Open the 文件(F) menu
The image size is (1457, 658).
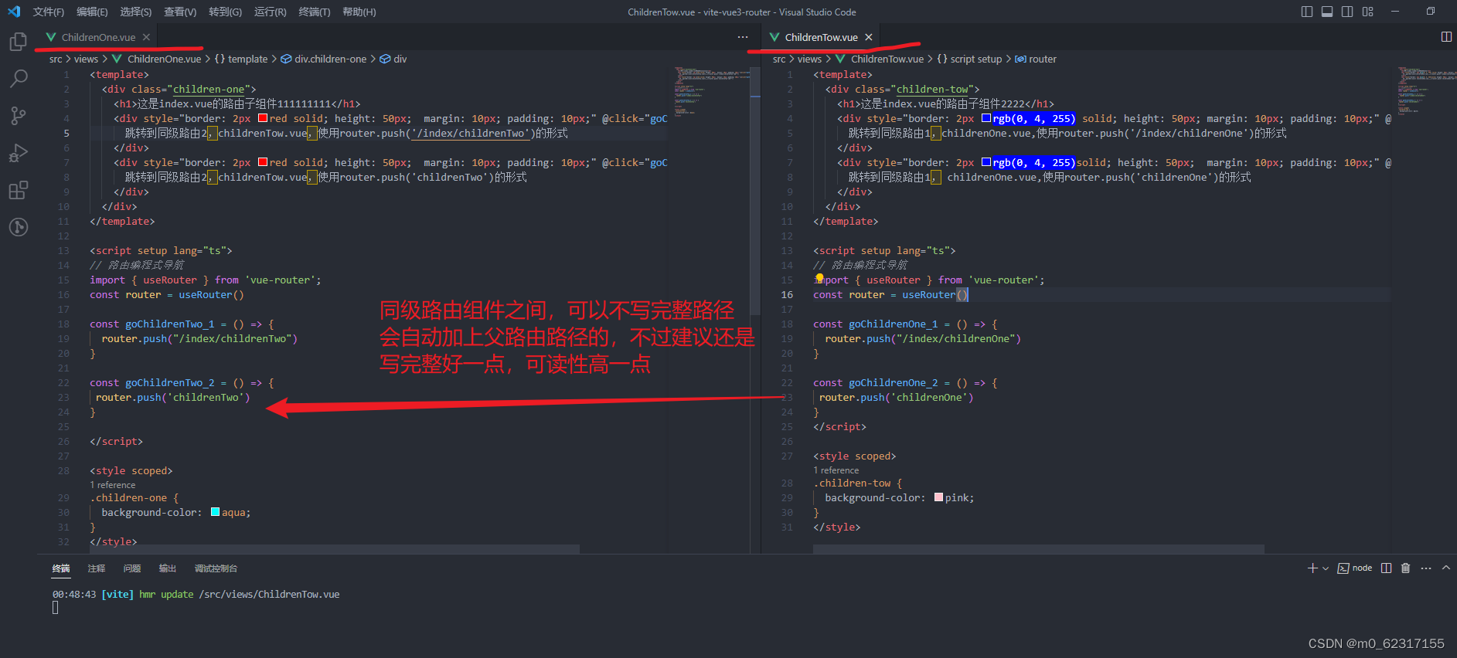click(49, 12)
